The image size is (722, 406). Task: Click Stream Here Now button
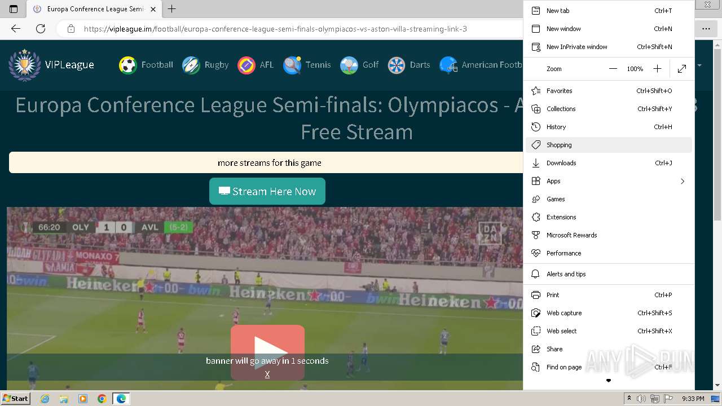pos(267,191)
